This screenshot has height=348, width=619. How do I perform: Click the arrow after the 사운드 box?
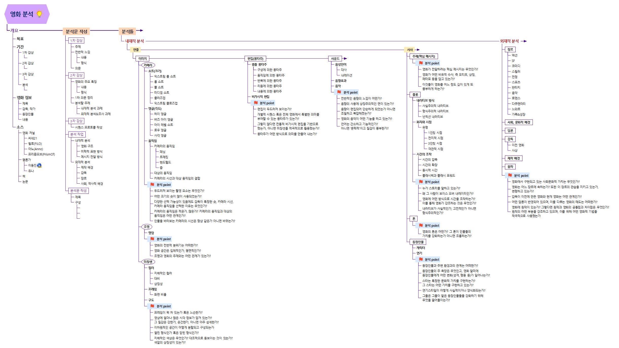[345, 59]
